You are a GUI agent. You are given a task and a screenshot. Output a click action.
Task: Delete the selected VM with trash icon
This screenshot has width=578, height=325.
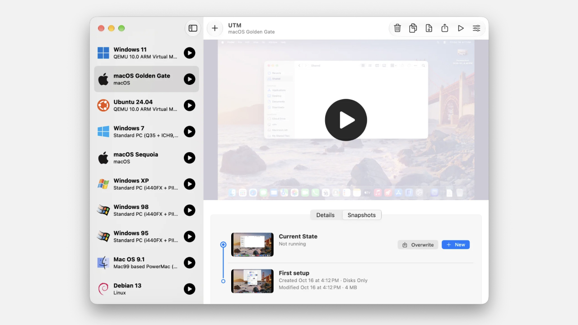pyautogui.click(x=397, y=28)
